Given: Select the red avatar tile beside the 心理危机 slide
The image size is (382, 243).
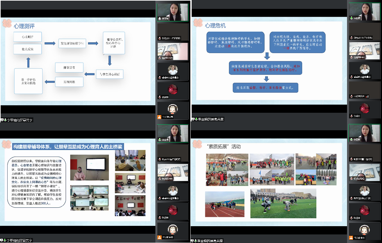Looking at the screenshot, I should [x=364, y=109].
